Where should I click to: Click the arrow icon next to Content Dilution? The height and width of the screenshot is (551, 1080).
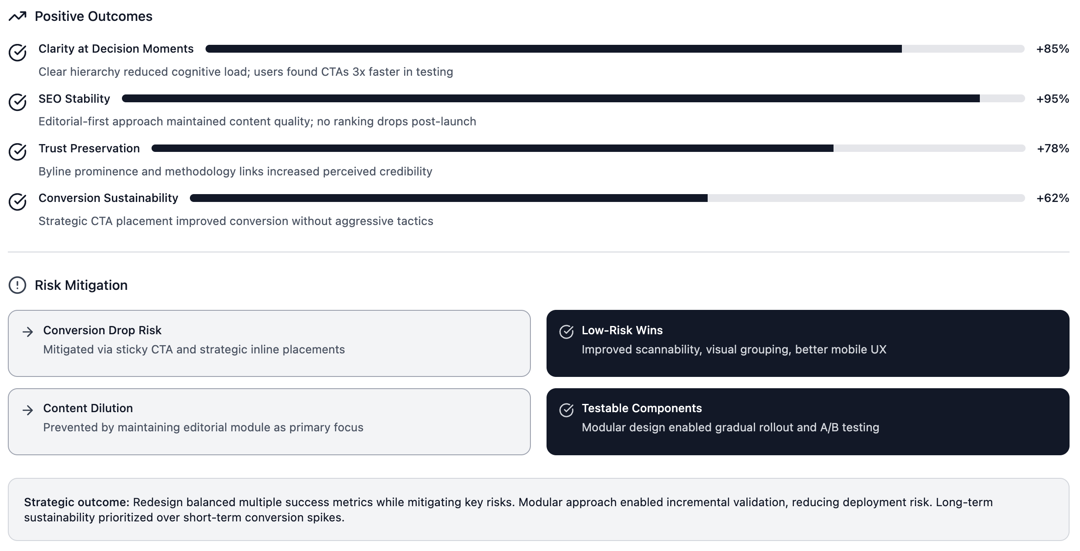point(28,410)
